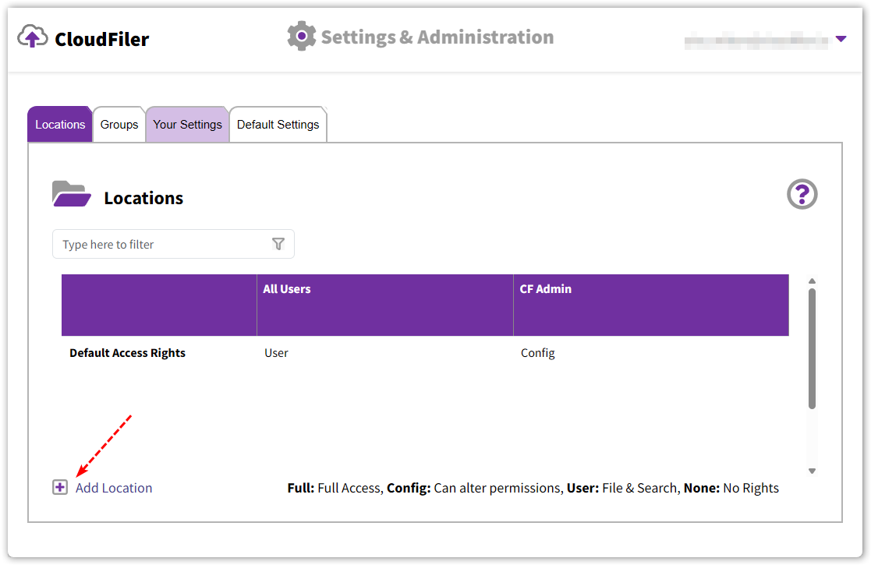Switch to the Locations tab
This screenshot has height=565, width=871.
[x=60, y=125]
